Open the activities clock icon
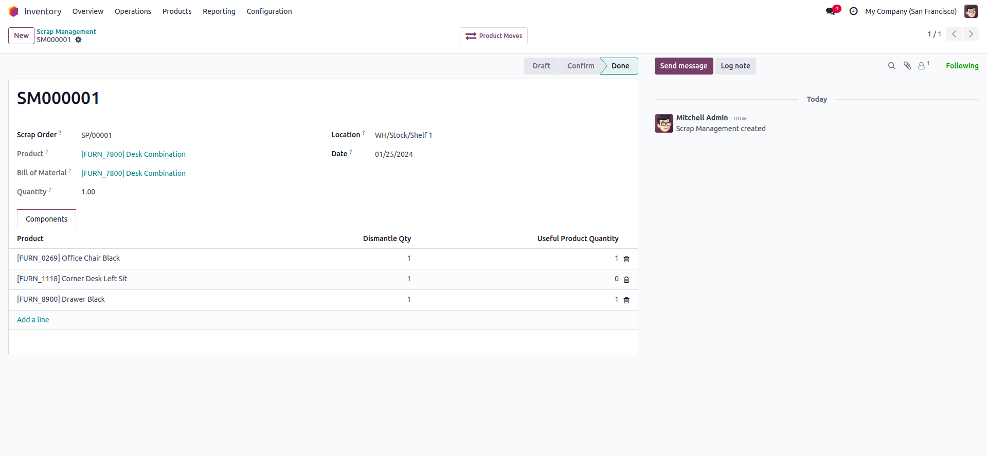Screen dimensions: 987x456 click(853, 11)
